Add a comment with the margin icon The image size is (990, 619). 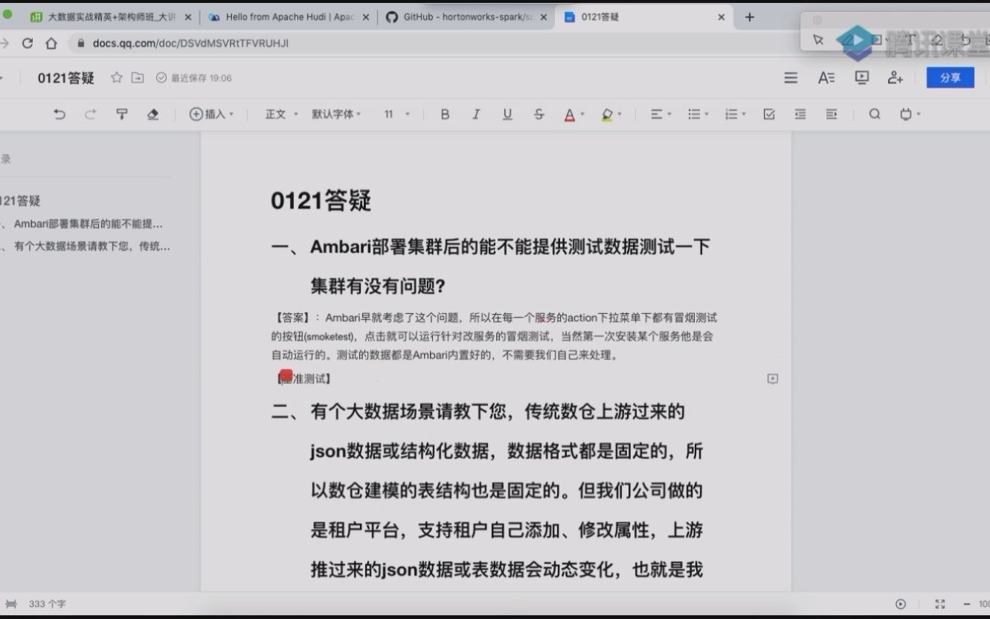pyautogui.click(x=773, y=379)
